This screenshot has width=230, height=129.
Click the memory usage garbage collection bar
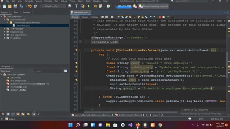(x=124, y=6)
